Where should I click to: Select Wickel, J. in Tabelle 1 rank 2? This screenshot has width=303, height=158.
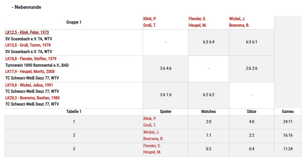pyautogui.click(x=151, y=132)
